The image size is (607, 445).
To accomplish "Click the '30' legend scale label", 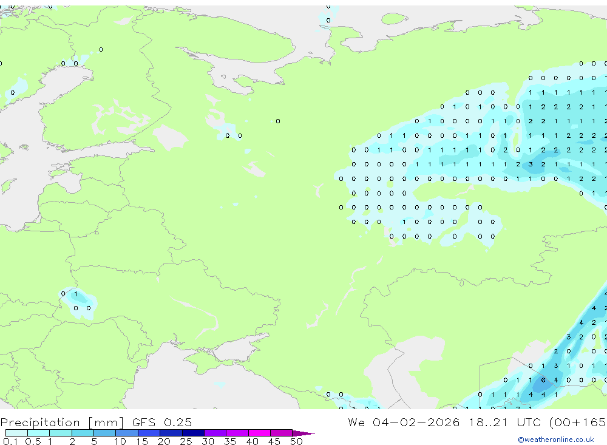I will pos(208,441).
